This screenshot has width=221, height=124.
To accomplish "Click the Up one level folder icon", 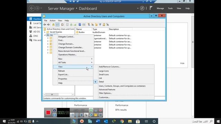I will point(54,25).
